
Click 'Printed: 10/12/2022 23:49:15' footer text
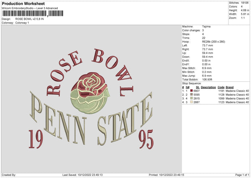(x=166, y=175)
